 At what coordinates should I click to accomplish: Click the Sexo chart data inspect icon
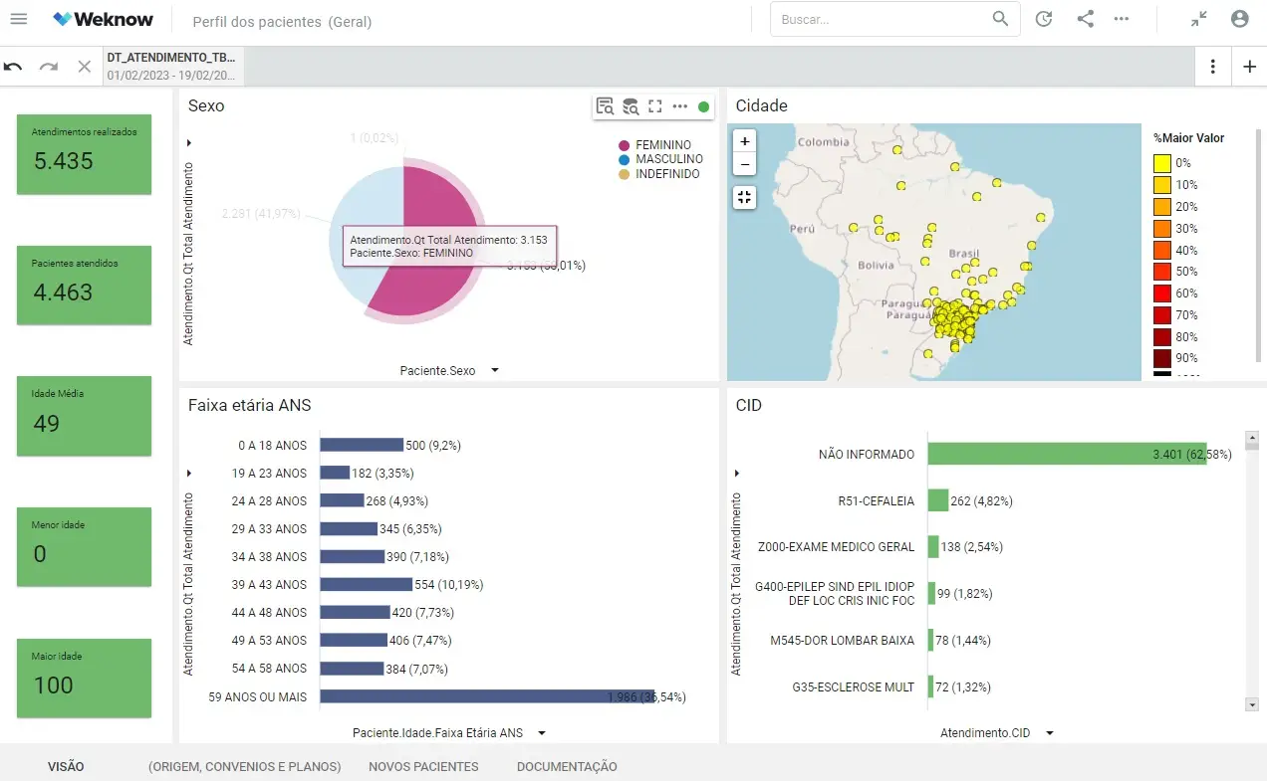(605, 106)
